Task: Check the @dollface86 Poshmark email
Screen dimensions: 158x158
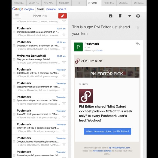Action: point(14,73)
